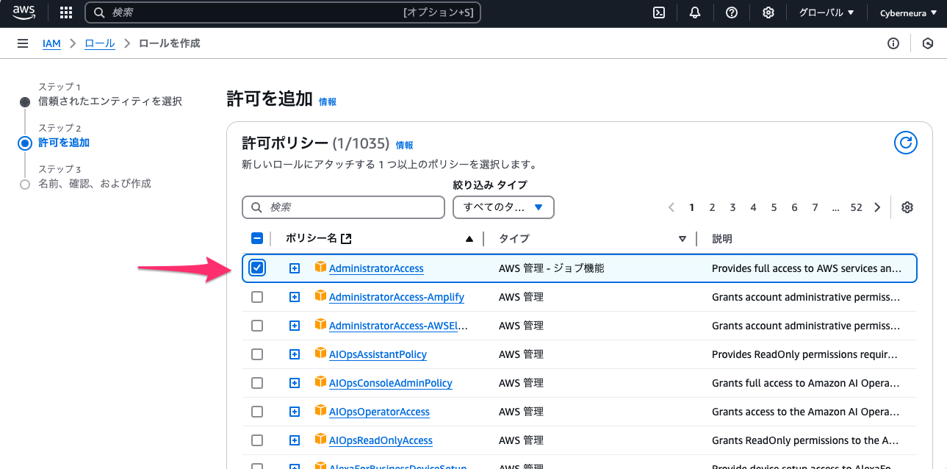947x469 pixels.
Task: Go to page 7 of policies
Action: [815, 207]
